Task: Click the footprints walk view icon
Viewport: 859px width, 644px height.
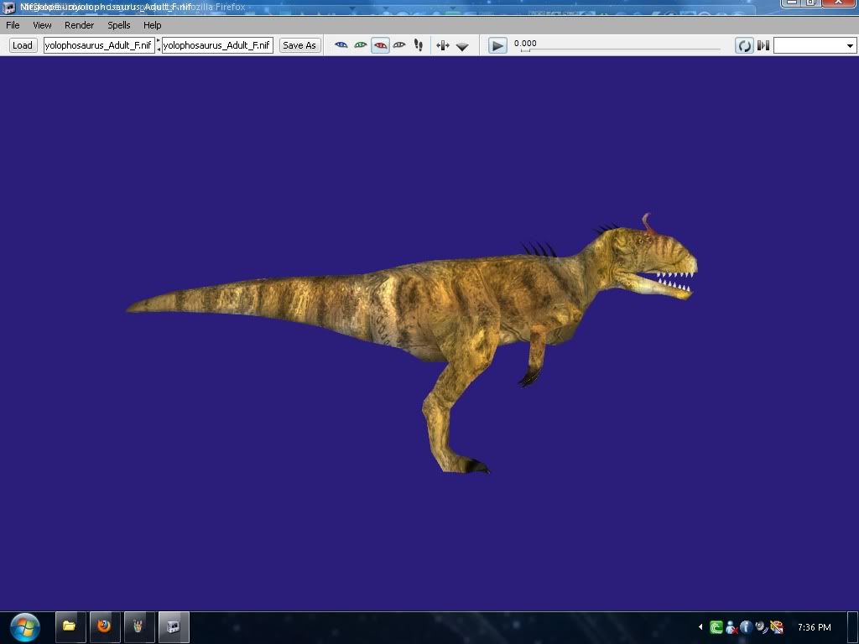Action: [419, 45]
